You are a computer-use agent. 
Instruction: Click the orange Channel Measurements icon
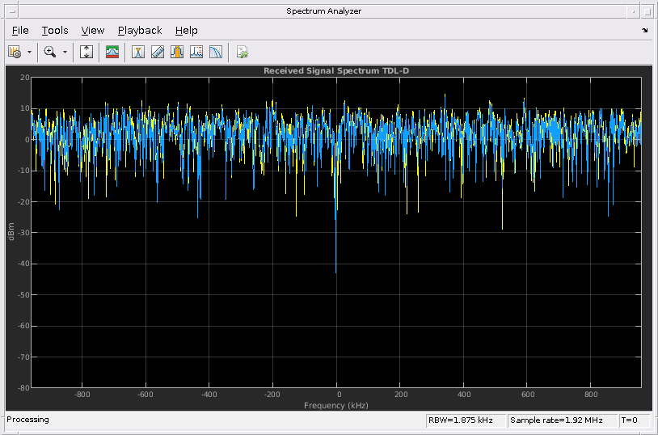[177, 52]
